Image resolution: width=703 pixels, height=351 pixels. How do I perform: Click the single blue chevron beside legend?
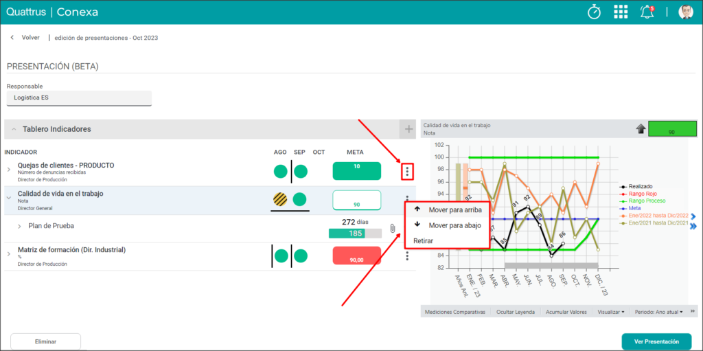[x=693, y=216]
